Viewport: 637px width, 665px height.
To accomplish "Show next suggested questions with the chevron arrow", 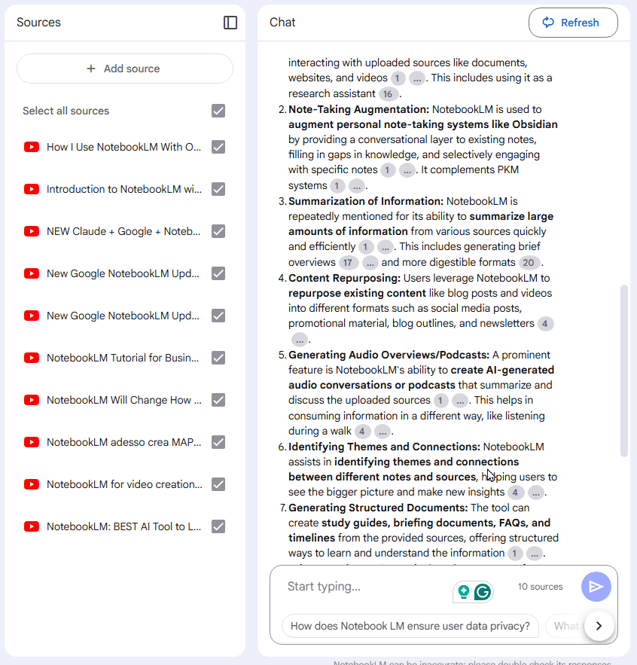I will click(x=599, y=626).
